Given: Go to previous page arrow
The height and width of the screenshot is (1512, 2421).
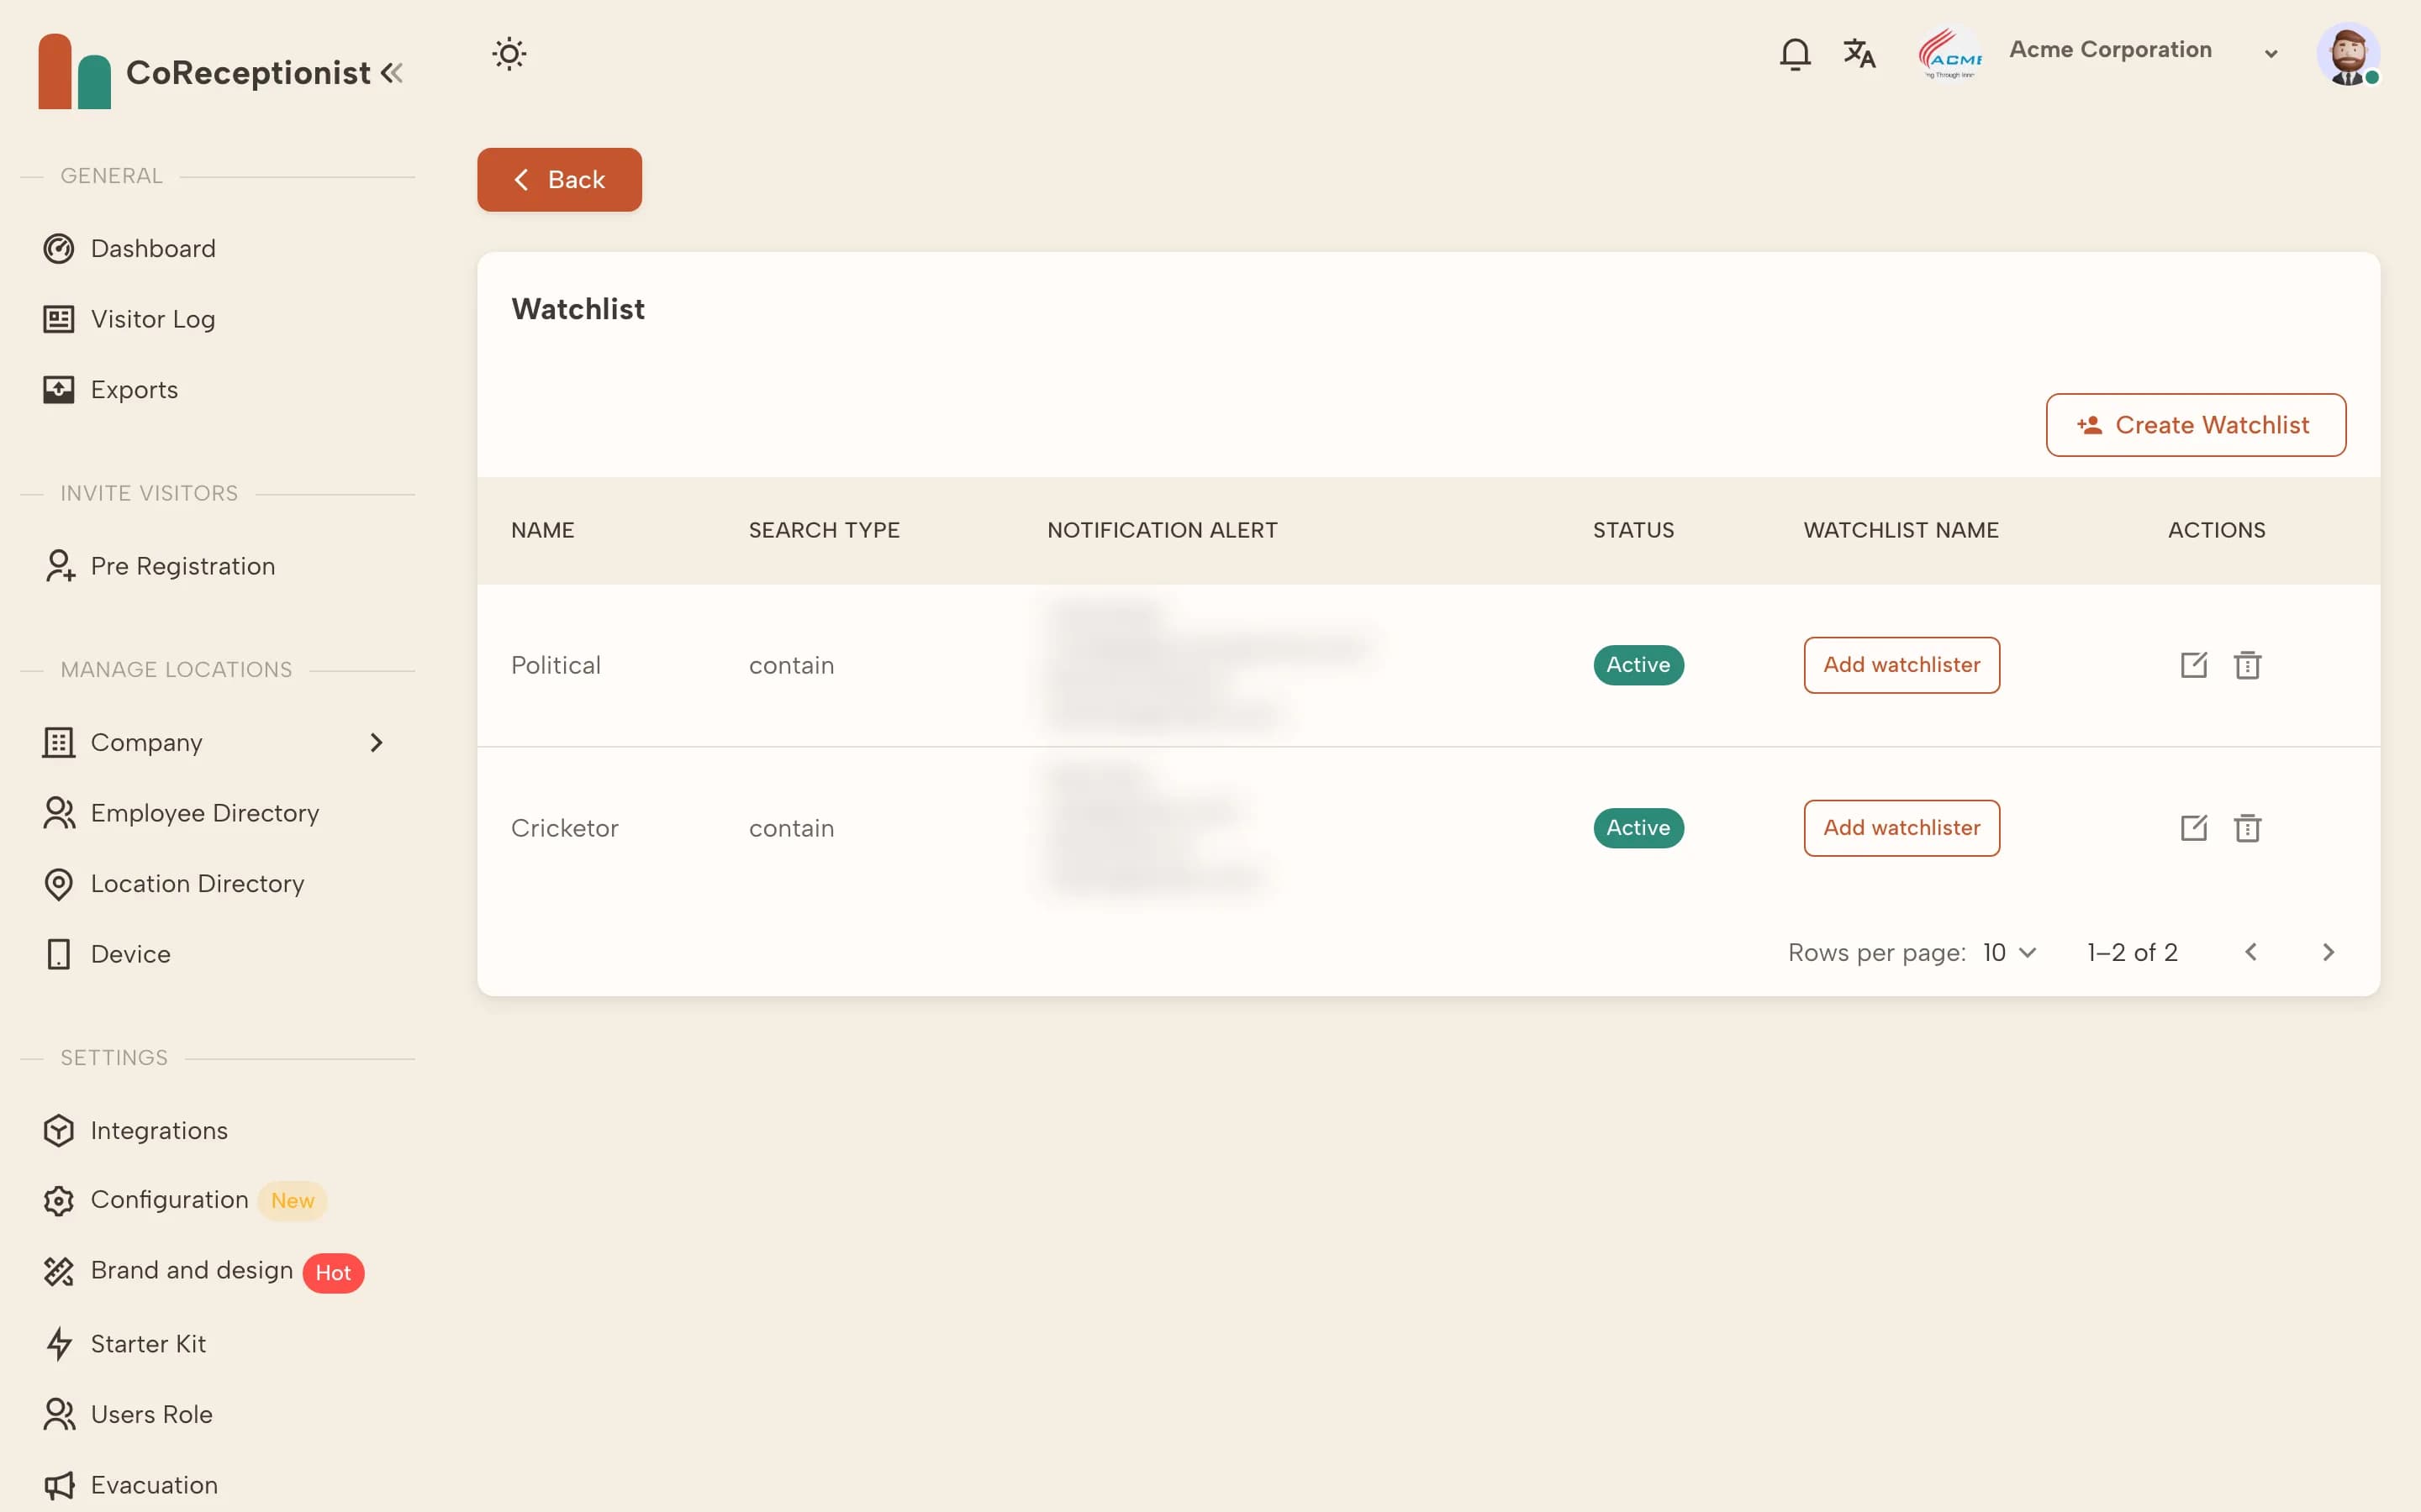Looking at the screenshot, I should click(2251, 952).
